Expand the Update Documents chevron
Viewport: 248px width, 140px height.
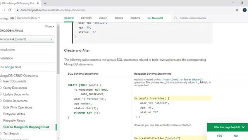tap(1, 94)
